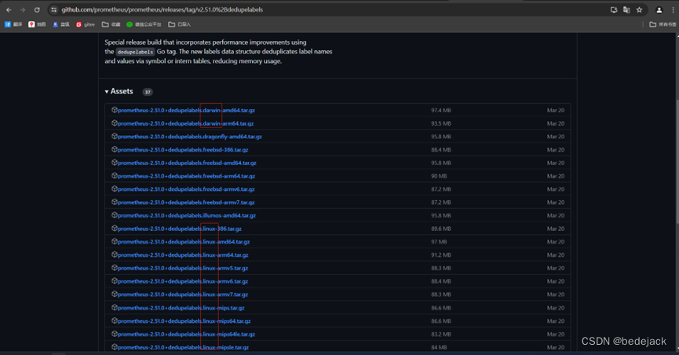Click the dedupelabels code tag in description
This screenshot has height=355, width=679.
pyautogui.click(x=135, y=52)
